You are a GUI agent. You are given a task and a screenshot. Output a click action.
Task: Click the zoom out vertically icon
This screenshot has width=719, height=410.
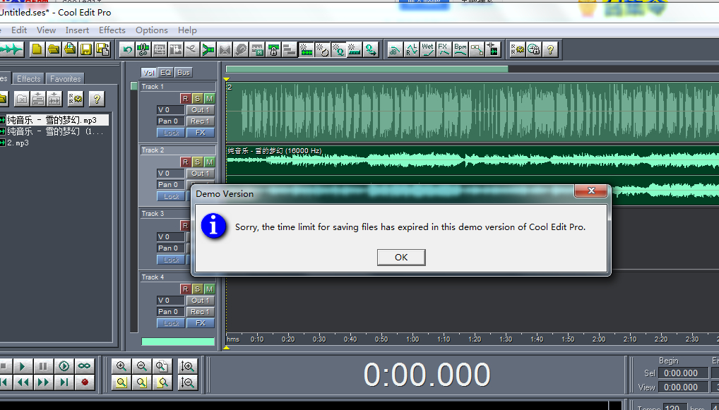click(188, 382)
